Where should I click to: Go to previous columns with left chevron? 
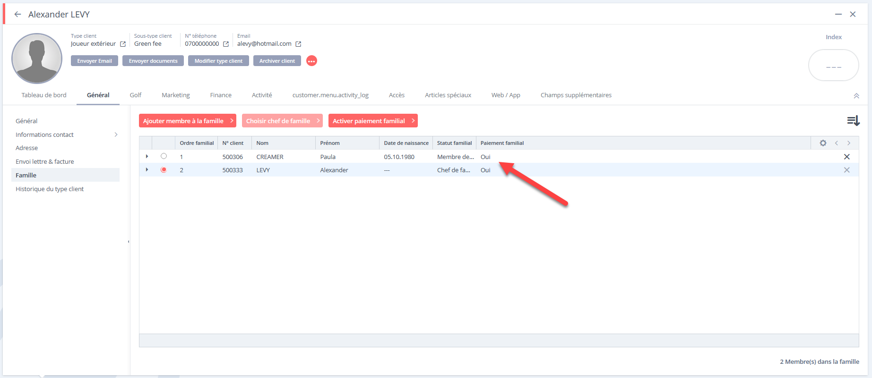pyautogui.click(x=837, y=143)
